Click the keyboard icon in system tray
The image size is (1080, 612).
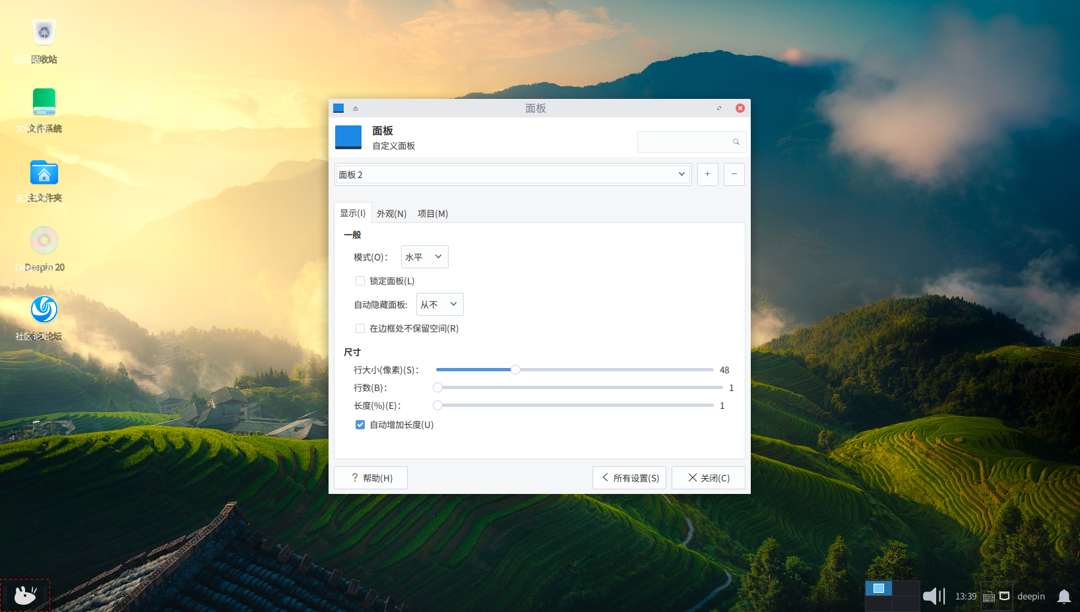click(x=989, y=597)
